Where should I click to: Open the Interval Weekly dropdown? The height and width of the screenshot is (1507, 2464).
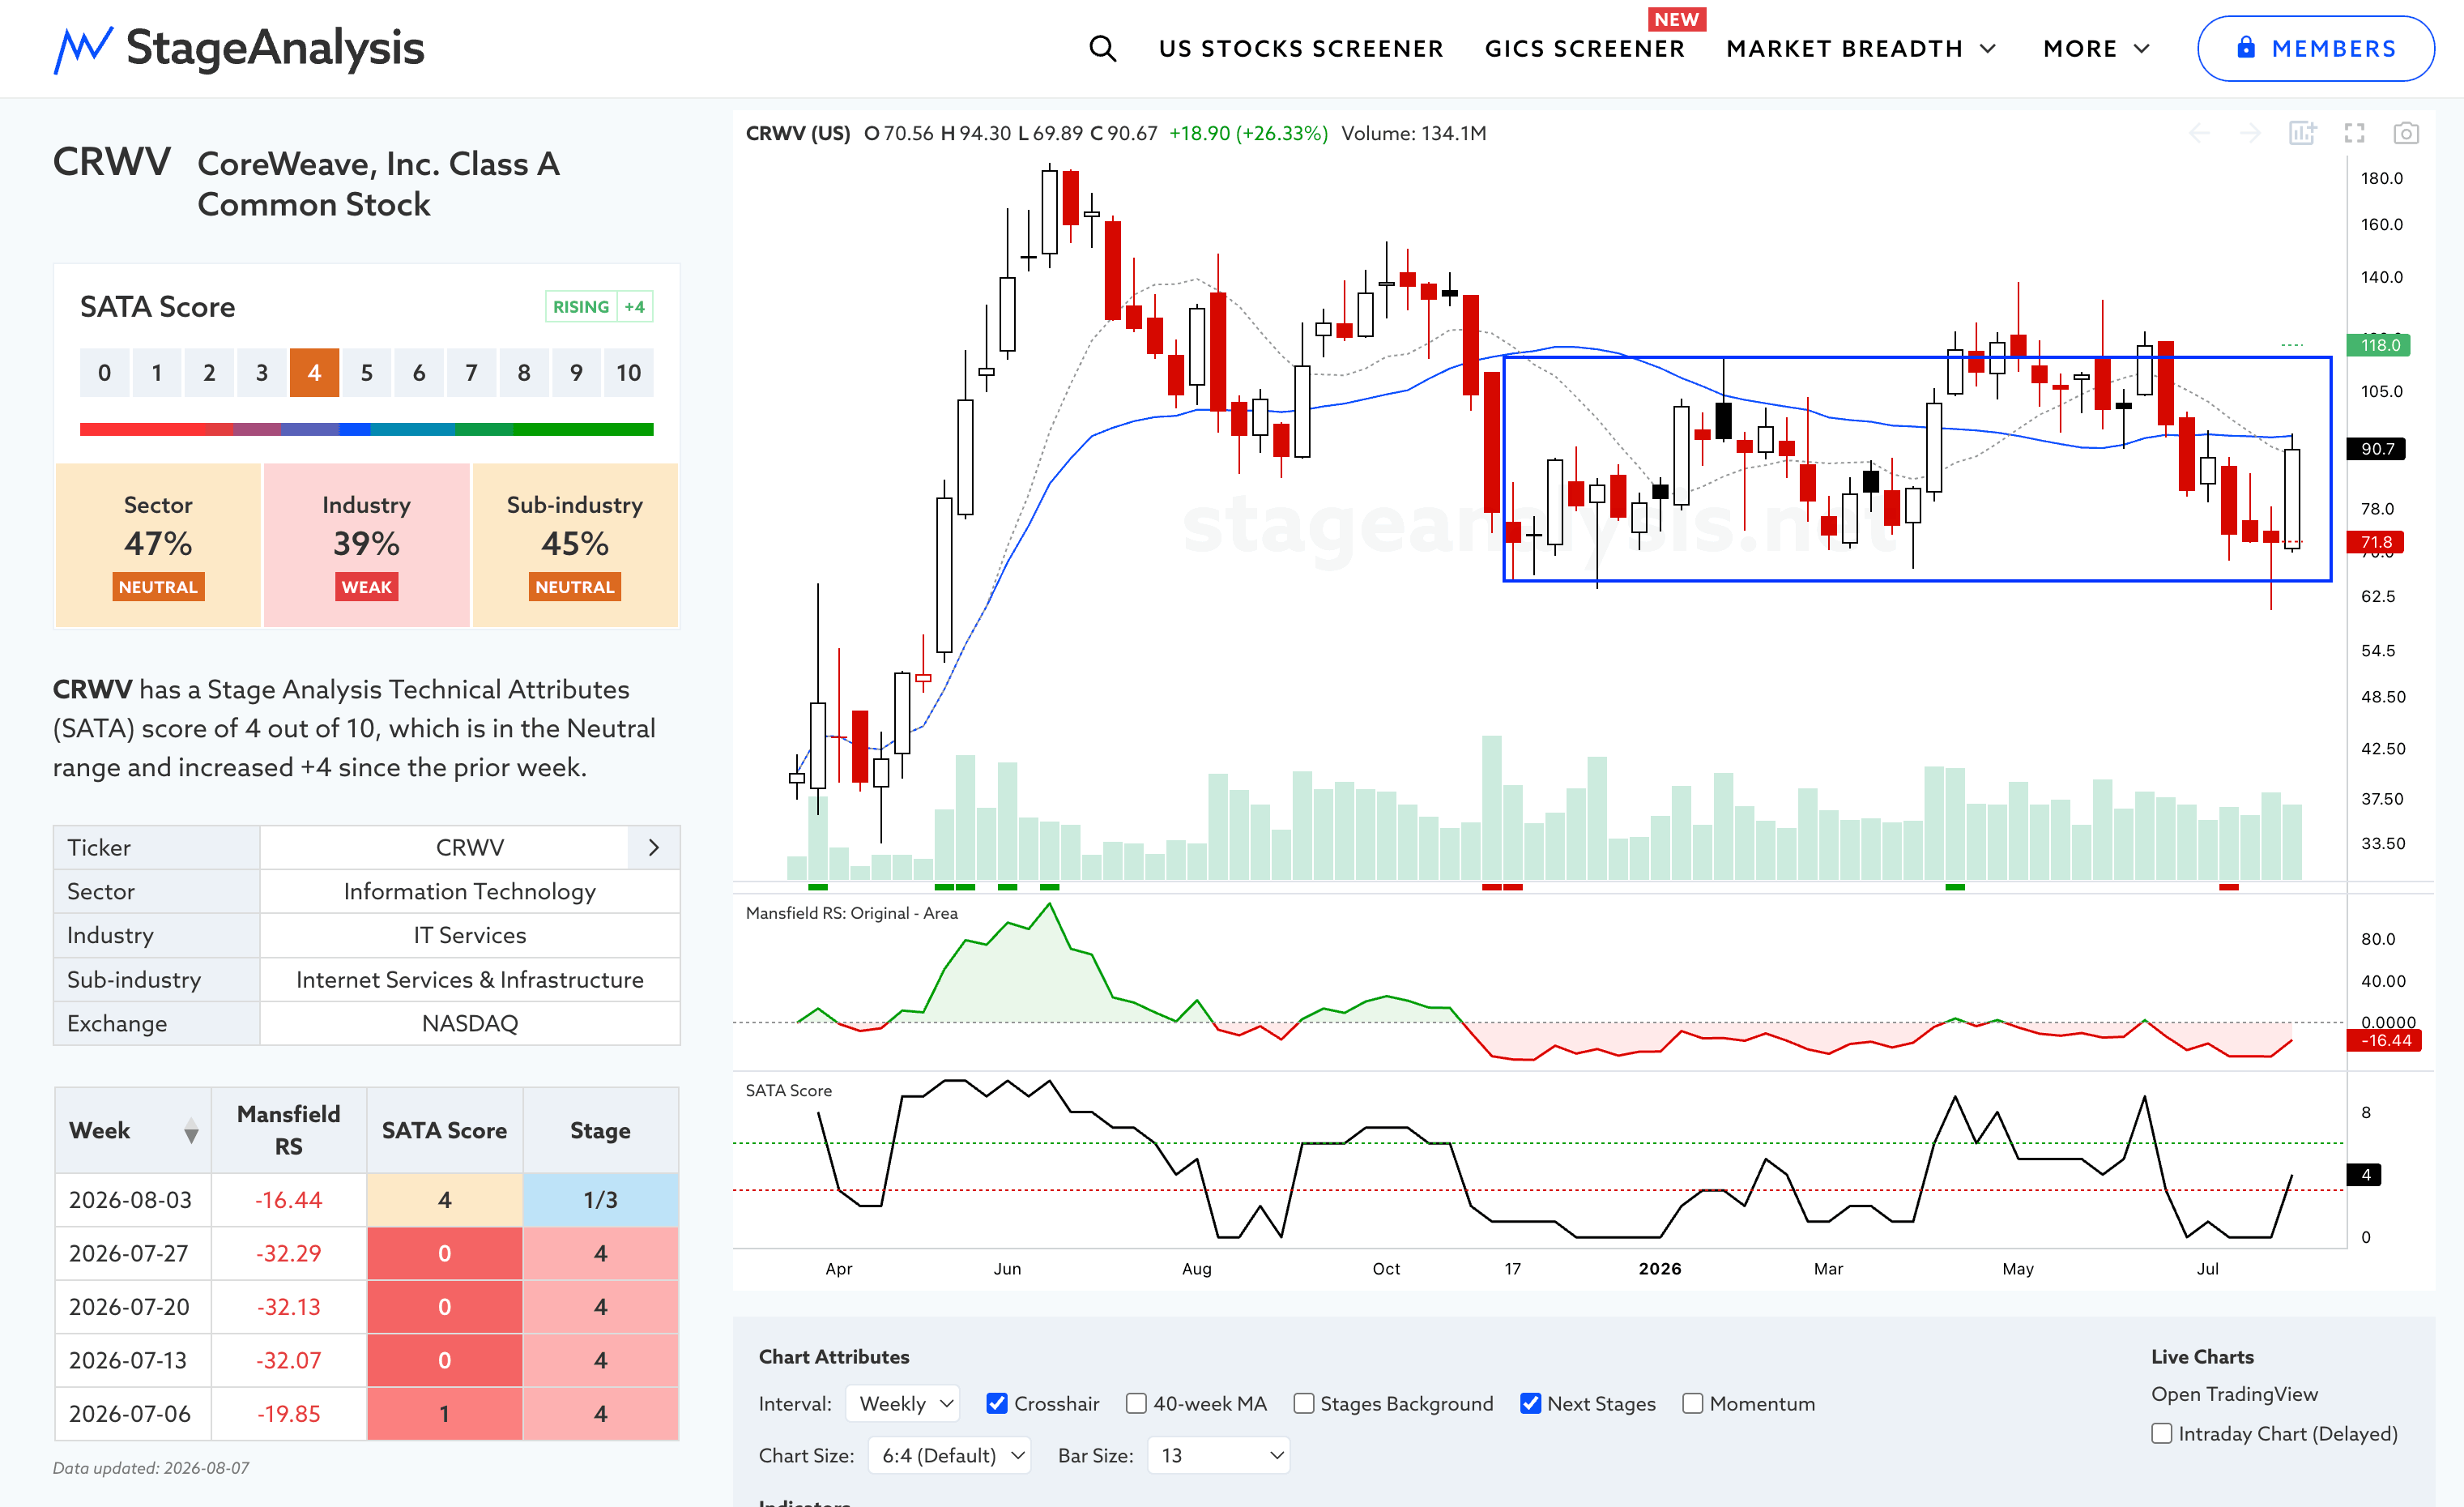[903, 1403]
